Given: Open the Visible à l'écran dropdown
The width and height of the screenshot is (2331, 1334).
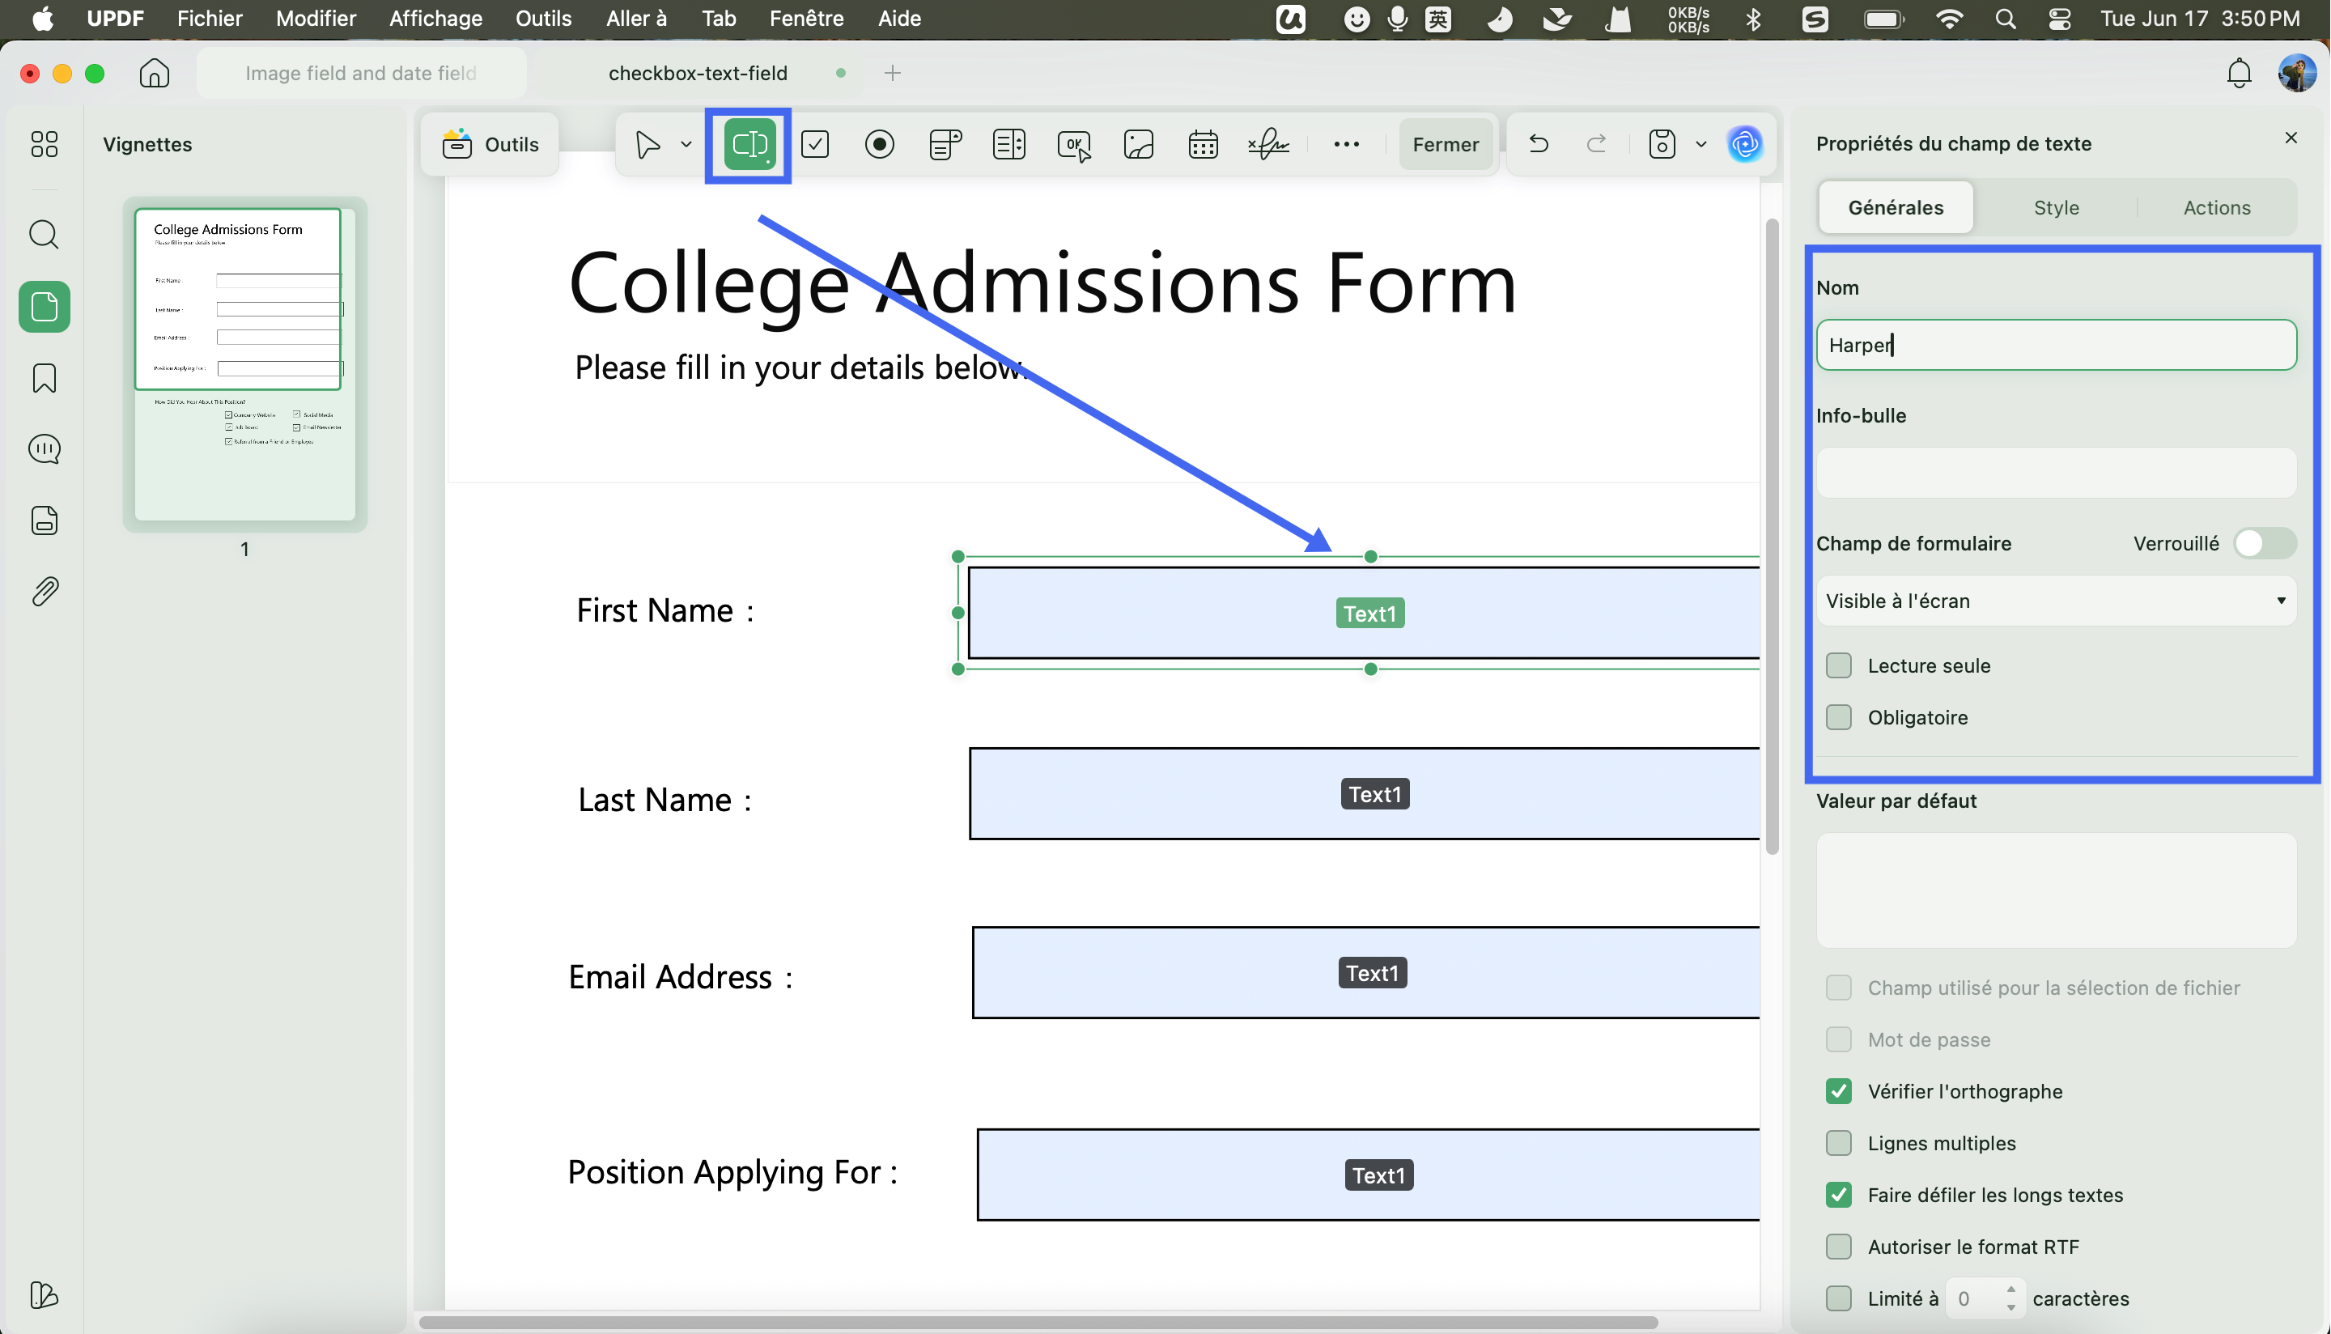Looking at the screenshot, I should click(2057, 601).
